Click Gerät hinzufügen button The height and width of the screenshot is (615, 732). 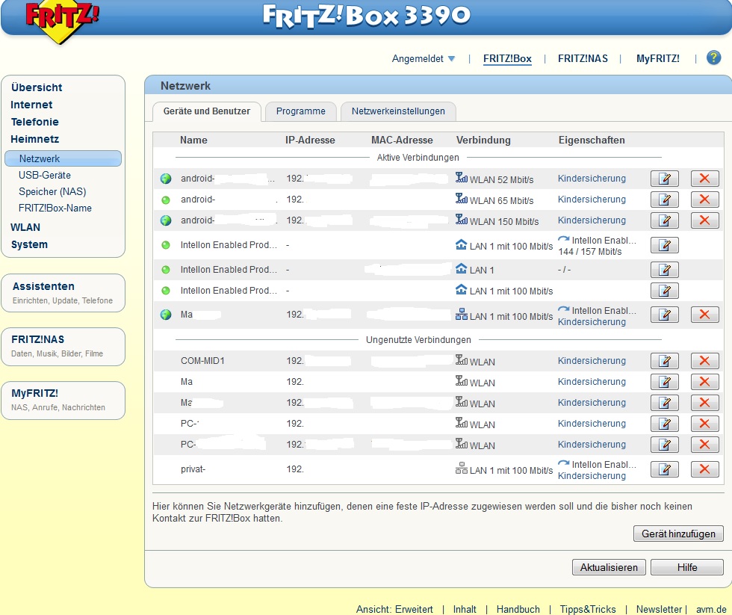tap(678, 534)
